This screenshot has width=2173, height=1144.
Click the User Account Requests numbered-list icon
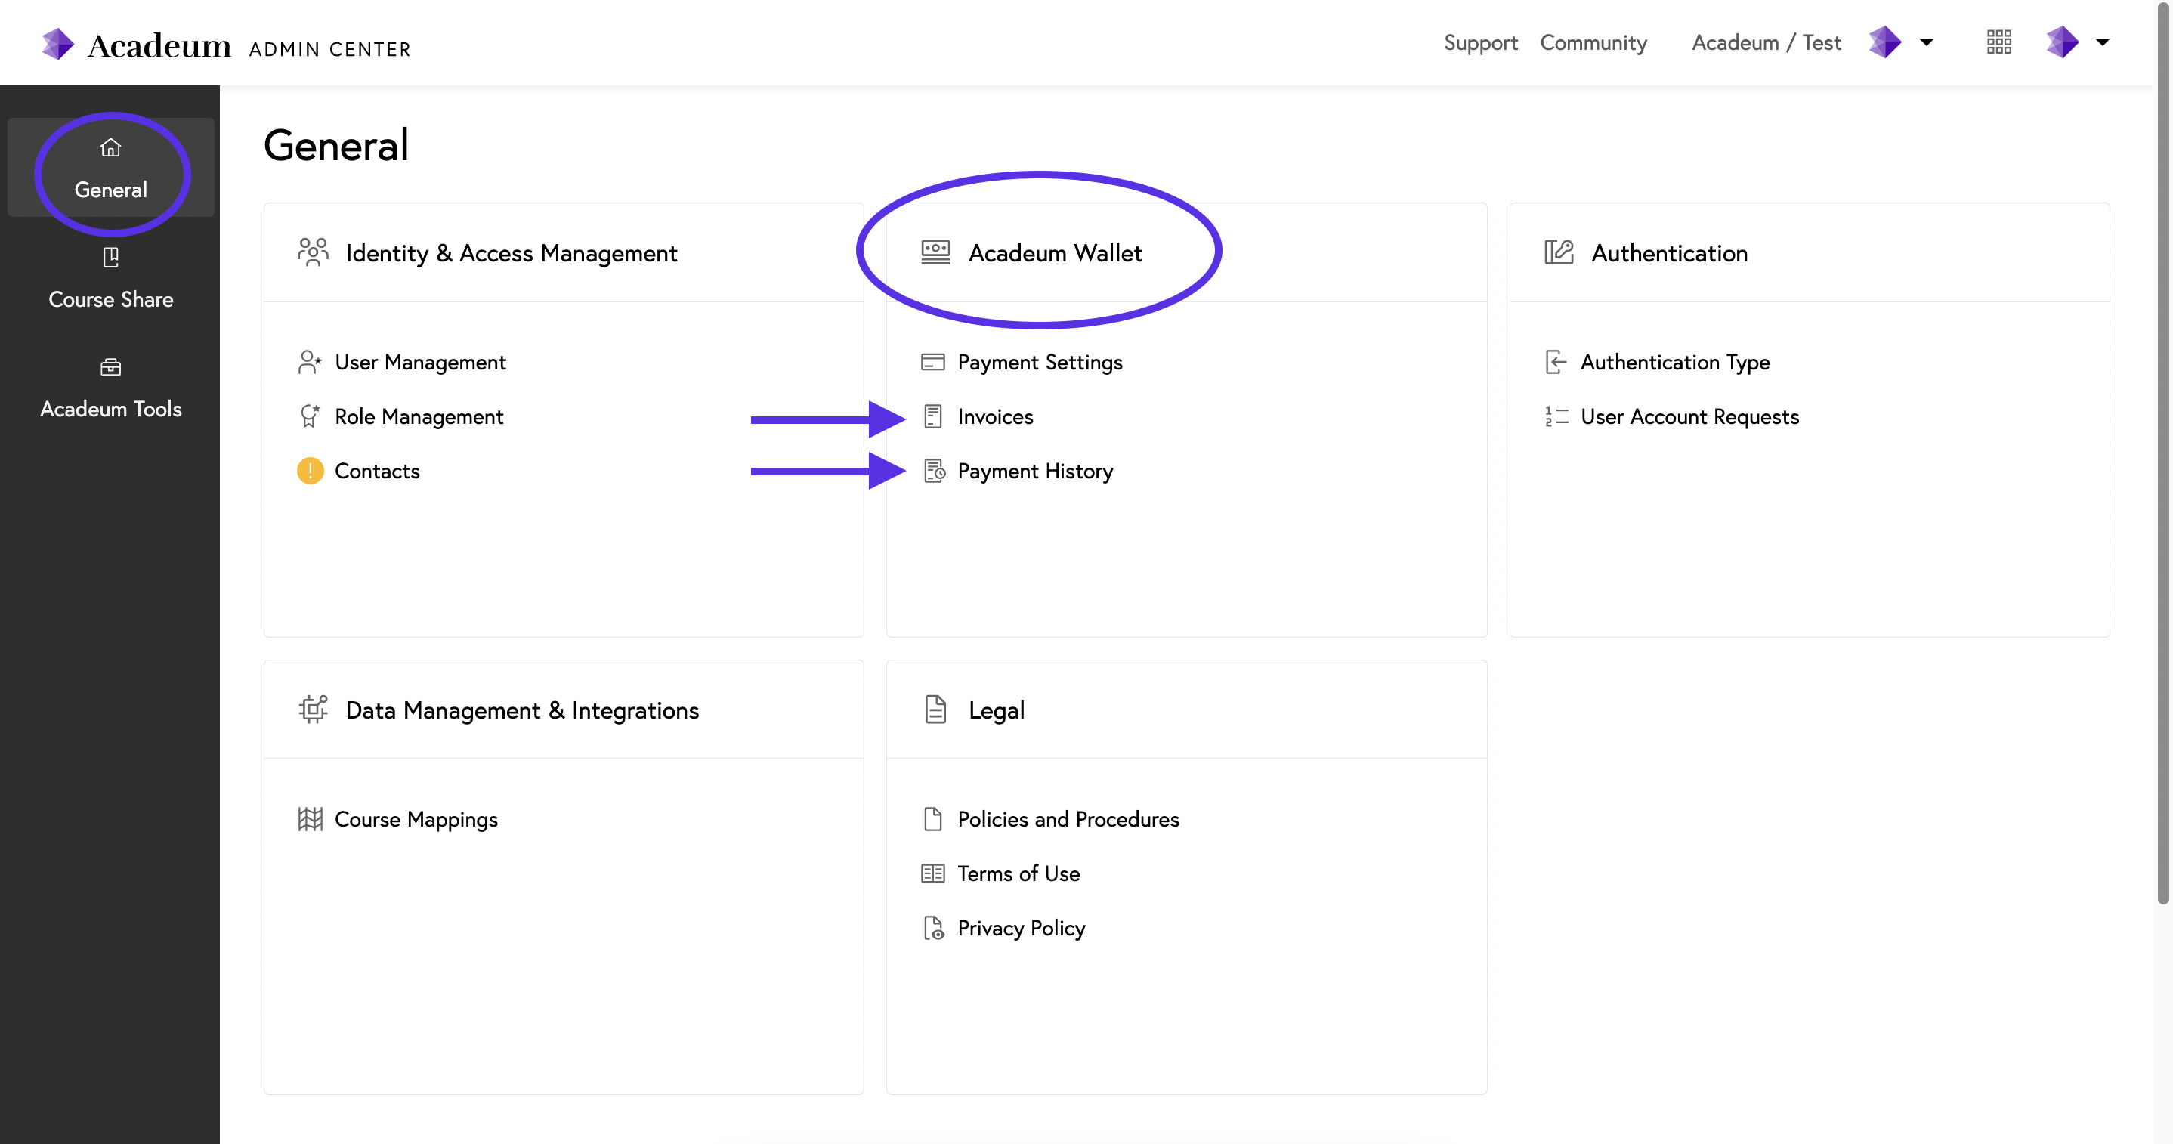point(1556,416)
